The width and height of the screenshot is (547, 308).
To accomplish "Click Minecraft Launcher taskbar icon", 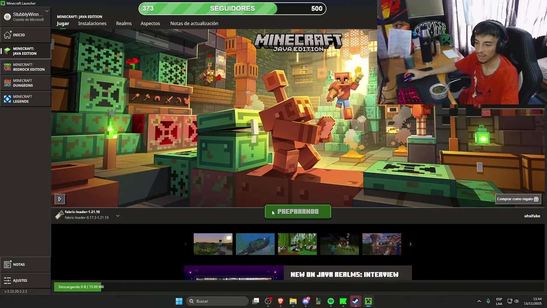I will pos(368,301).
